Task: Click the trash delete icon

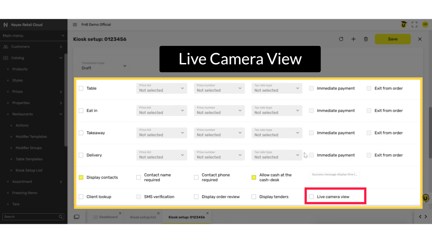Action: 366,39
